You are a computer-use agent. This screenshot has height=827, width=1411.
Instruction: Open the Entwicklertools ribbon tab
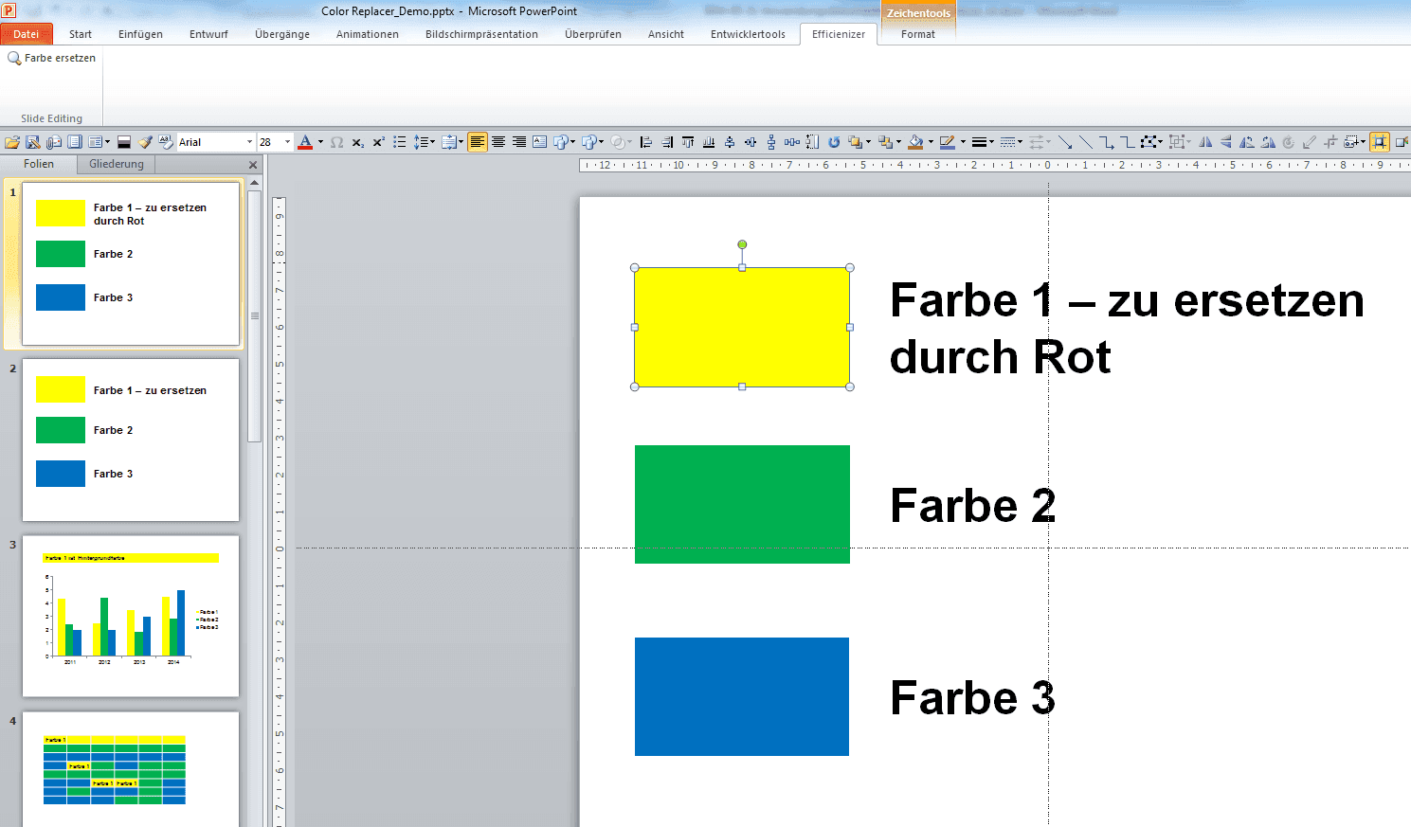(748, 34)
